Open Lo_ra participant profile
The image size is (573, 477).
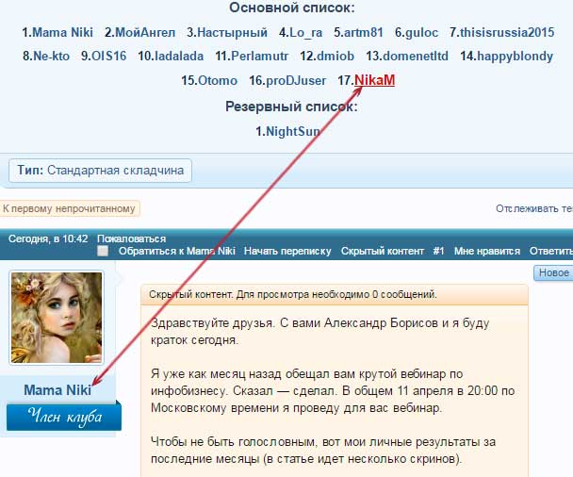click(x=306, y=32)
